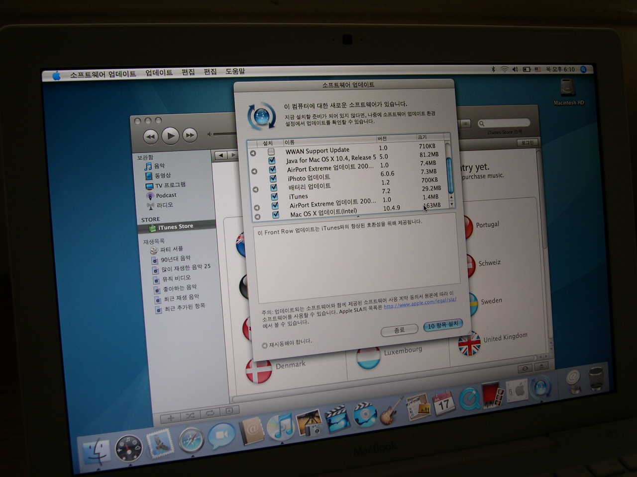Viewport: 637px width, 477px height.
Task: Open the 소프트웨어 업데이트 application menu
Action: (x=103, y=74)
